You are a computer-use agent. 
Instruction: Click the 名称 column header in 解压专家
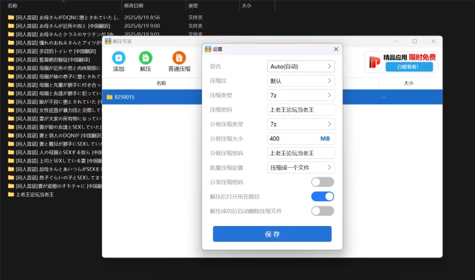[x=161, y=83]
